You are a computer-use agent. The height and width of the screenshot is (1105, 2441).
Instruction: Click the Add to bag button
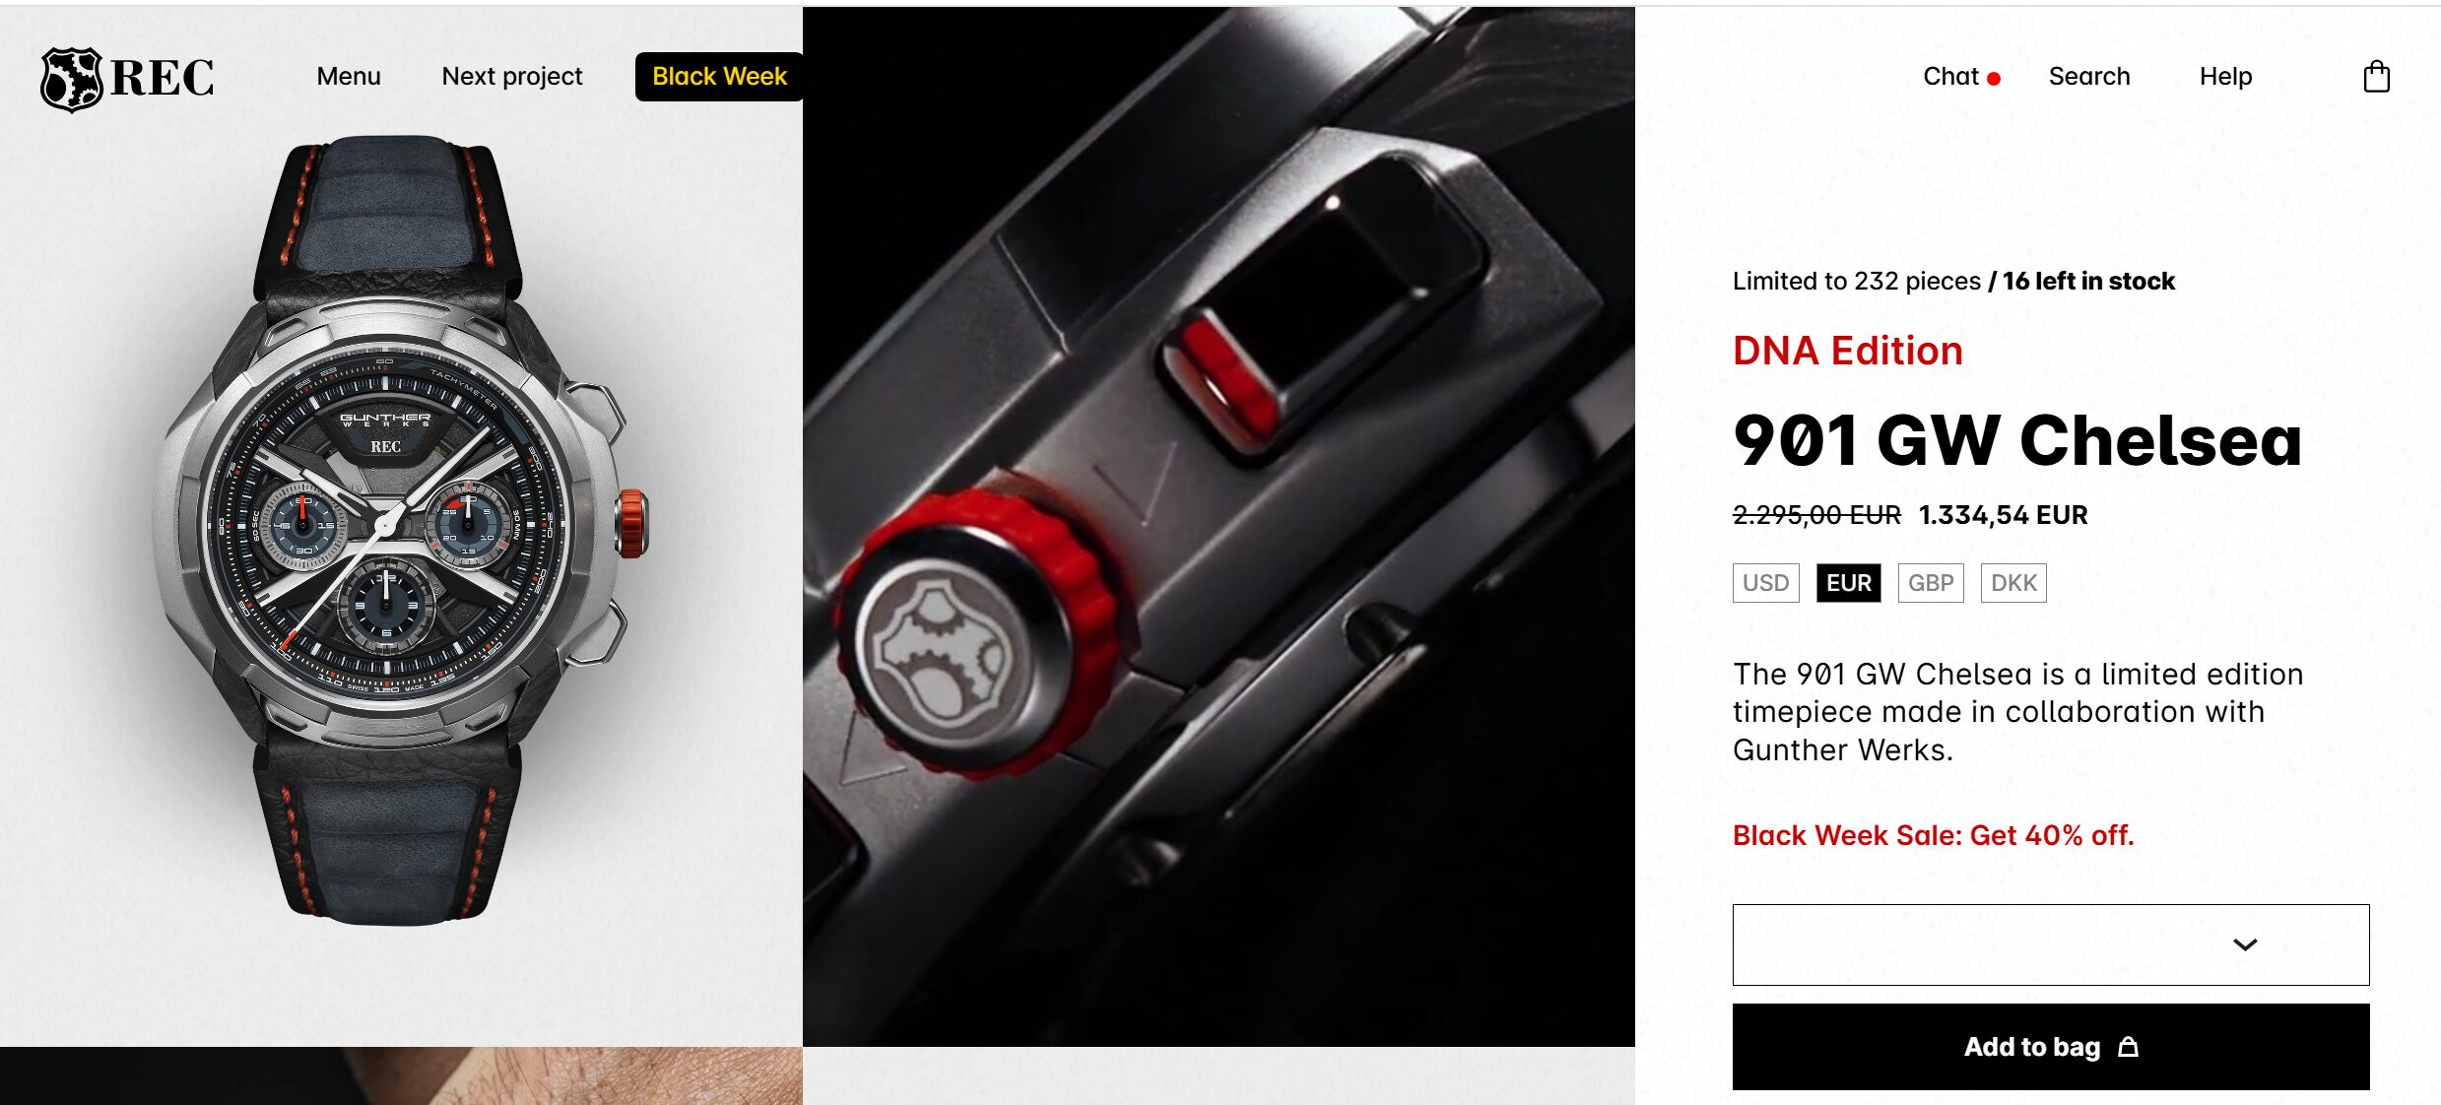point(2051,1046)
